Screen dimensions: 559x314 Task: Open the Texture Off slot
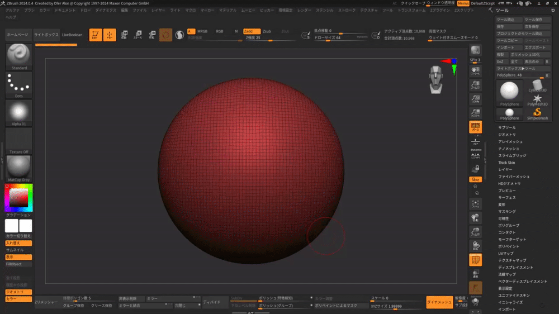pyautogui.click(x=19, y=141)
